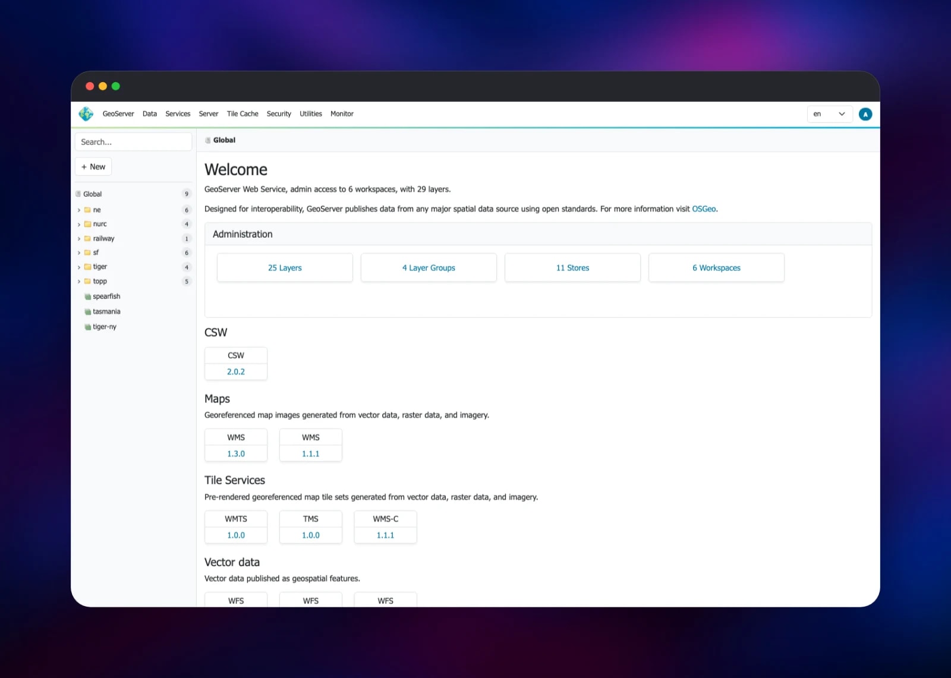Screen dimensions: 951x678
Task: Open the Services menu
Action: tap(178, 113)
